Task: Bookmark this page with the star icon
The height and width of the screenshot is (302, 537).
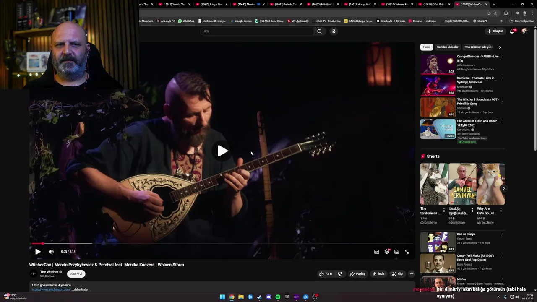Action: [495, 13]
